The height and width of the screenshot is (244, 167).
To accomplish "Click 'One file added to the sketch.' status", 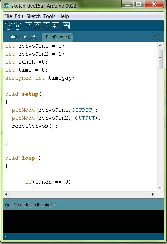I will [31, 205].
